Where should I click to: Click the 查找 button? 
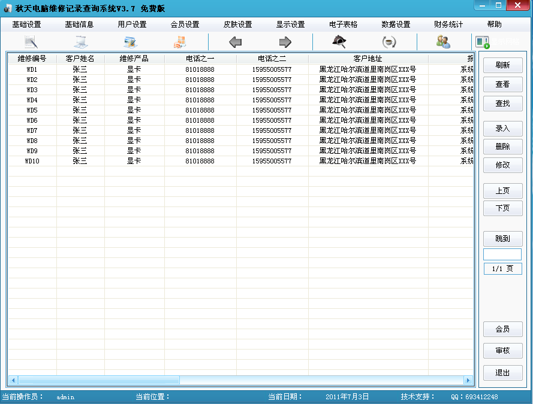503,104
